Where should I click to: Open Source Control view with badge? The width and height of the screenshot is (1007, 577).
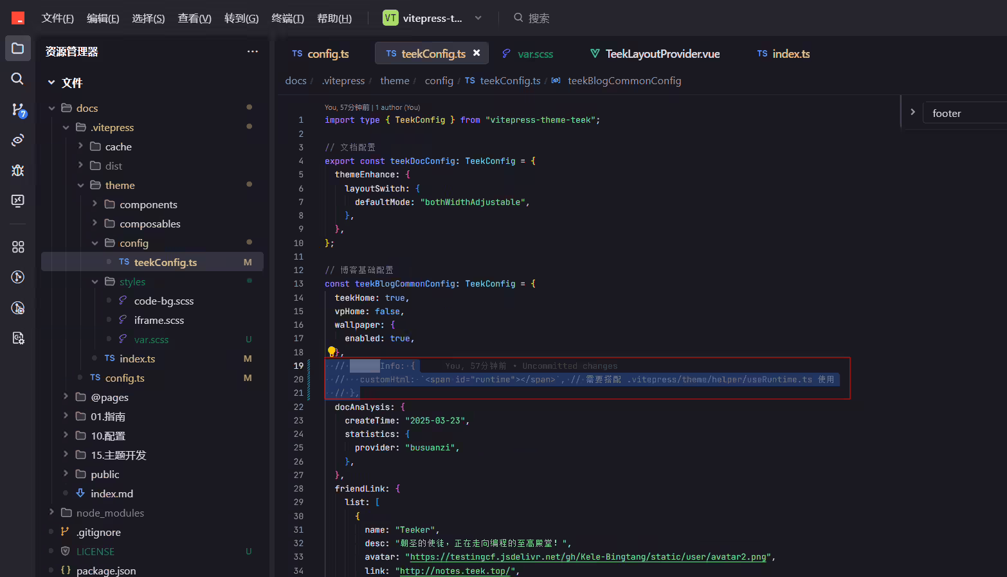coord(18,109)
